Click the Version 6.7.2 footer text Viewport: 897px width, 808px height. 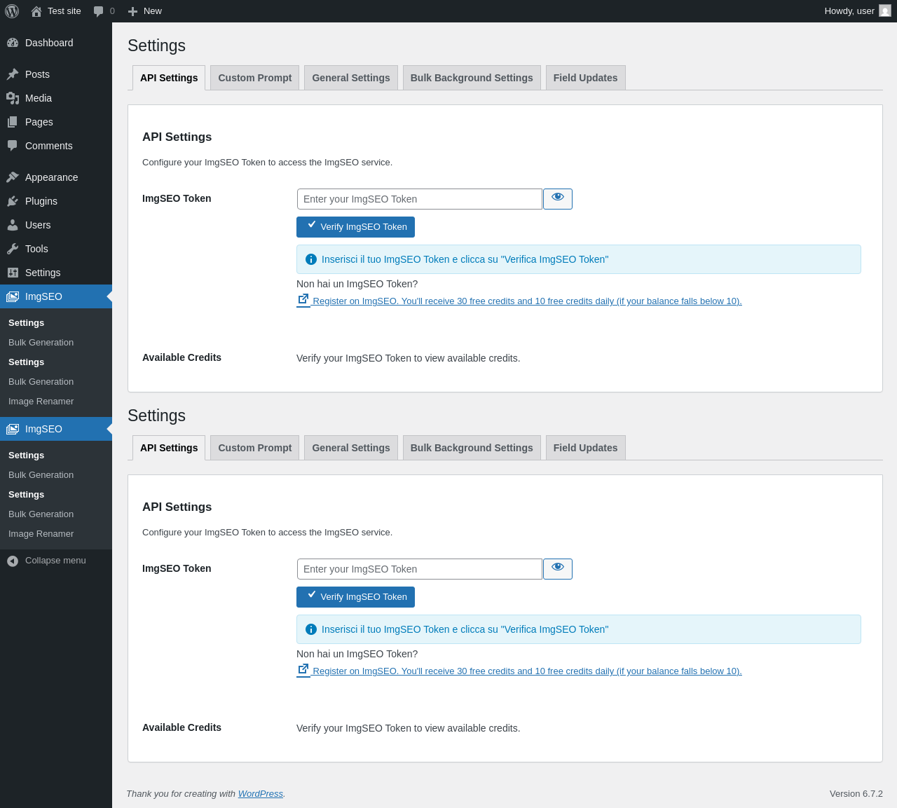[856, 794]
